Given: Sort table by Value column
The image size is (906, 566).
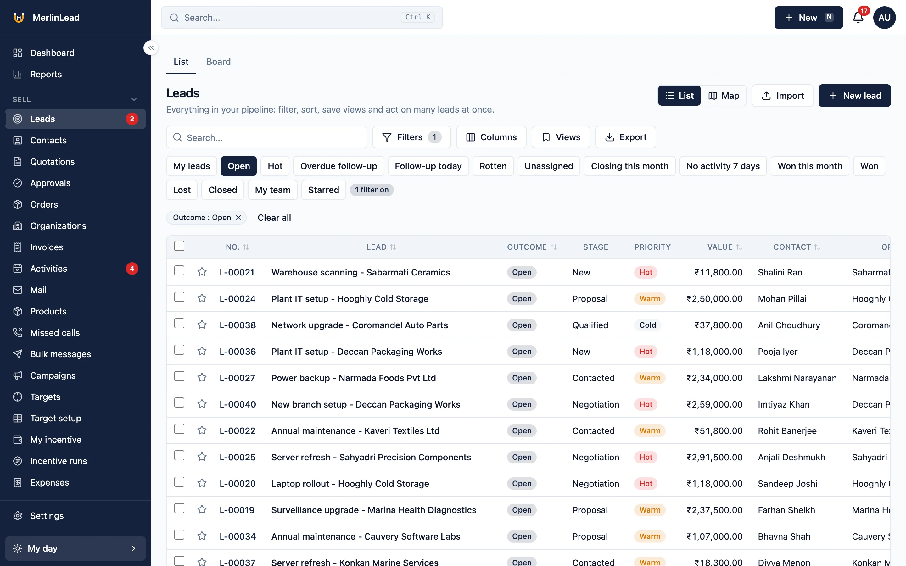Looking at the screenshot, I should pyautogui.click(x=725, y=247).
